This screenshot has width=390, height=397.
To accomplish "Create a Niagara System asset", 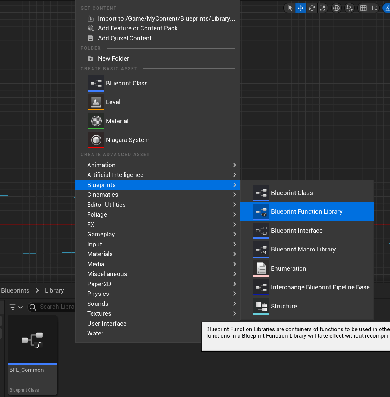I will 158,140.
